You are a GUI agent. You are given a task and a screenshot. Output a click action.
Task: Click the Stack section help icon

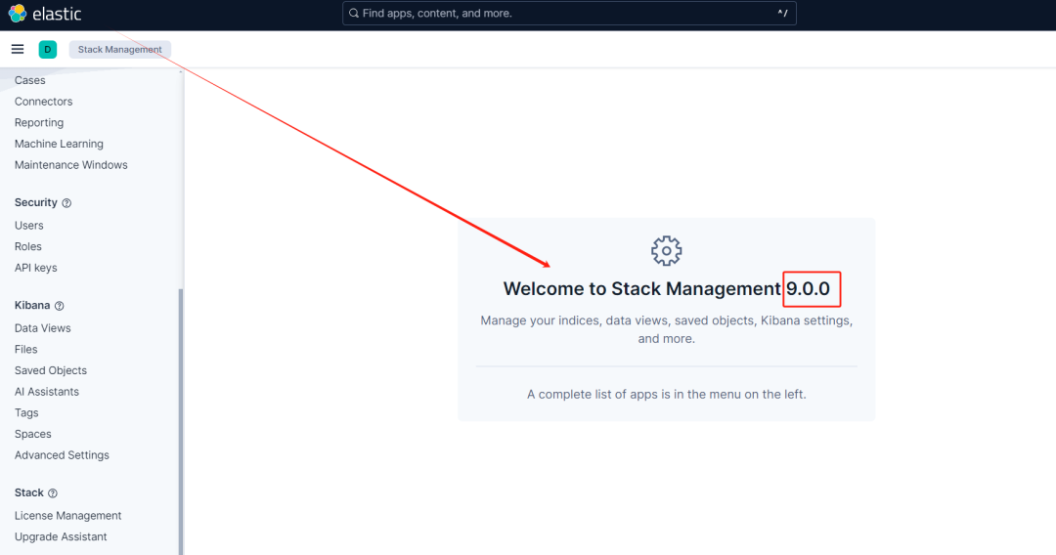pos(53,493)
